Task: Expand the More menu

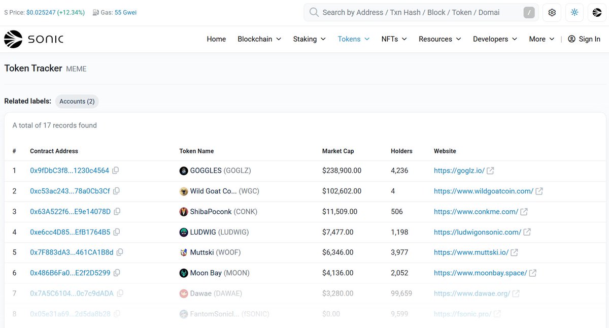Action: pyautogui.click(x=542, y=39)
